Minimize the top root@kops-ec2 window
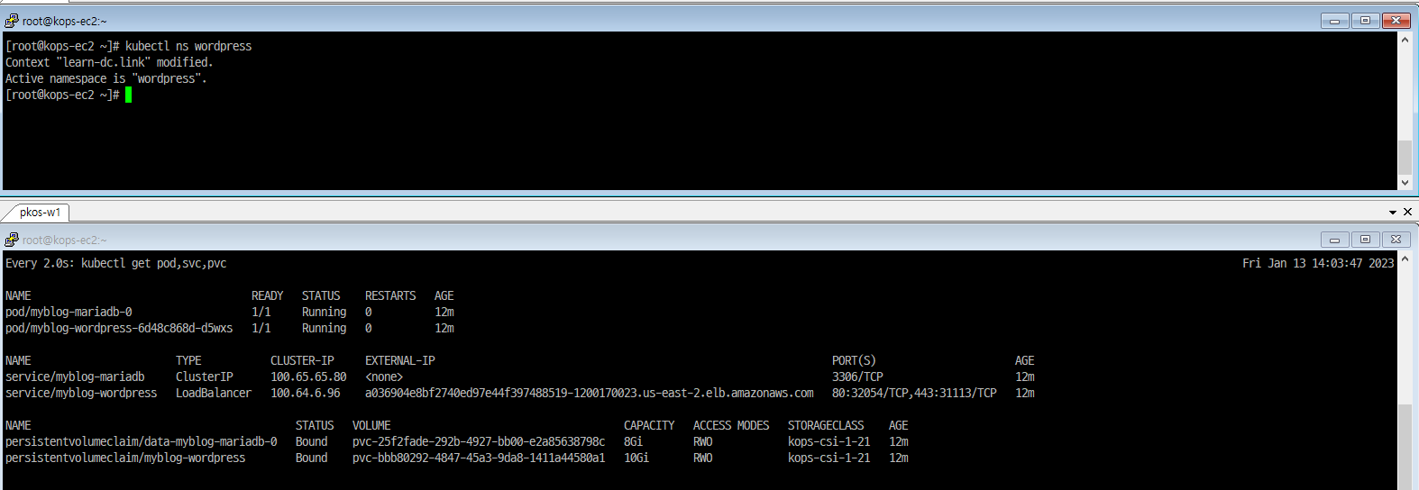The width and height of the screenshot is (1419, 490). (x=1334, y=21)
